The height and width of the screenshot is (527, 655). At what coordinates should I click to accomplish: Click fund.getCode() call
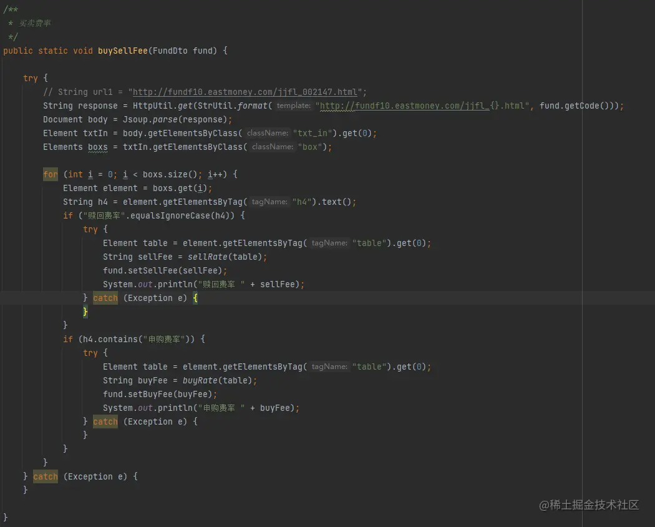(x=575, y=106)
